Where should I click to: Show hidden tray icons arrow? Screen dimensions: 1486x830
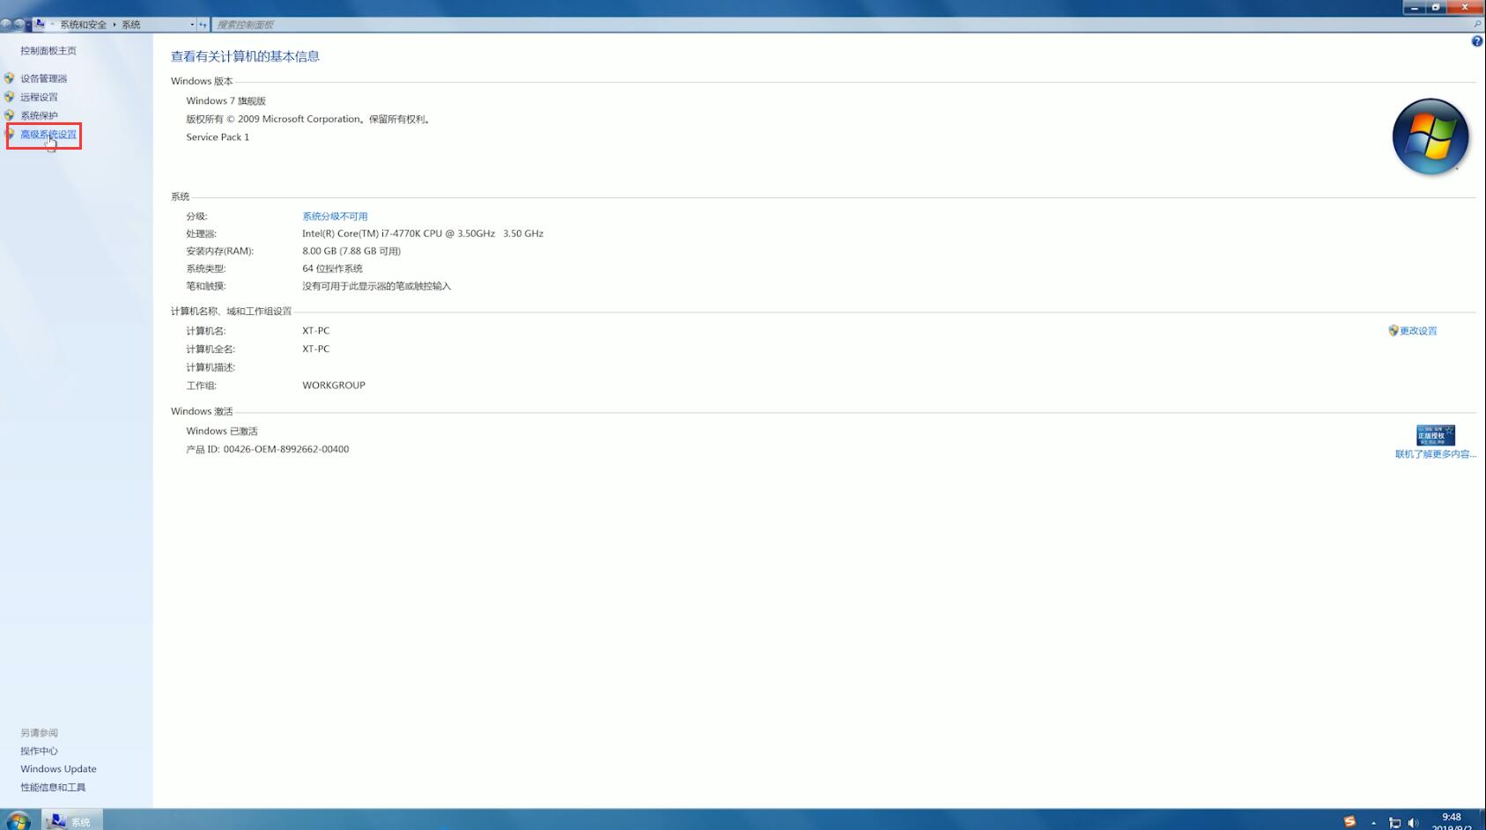click(x=1373, y=823)
